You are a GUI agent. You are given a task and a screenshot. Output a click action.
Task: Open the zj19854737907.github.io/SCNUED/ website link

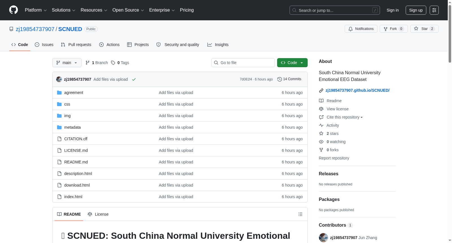tap(357, 90)
